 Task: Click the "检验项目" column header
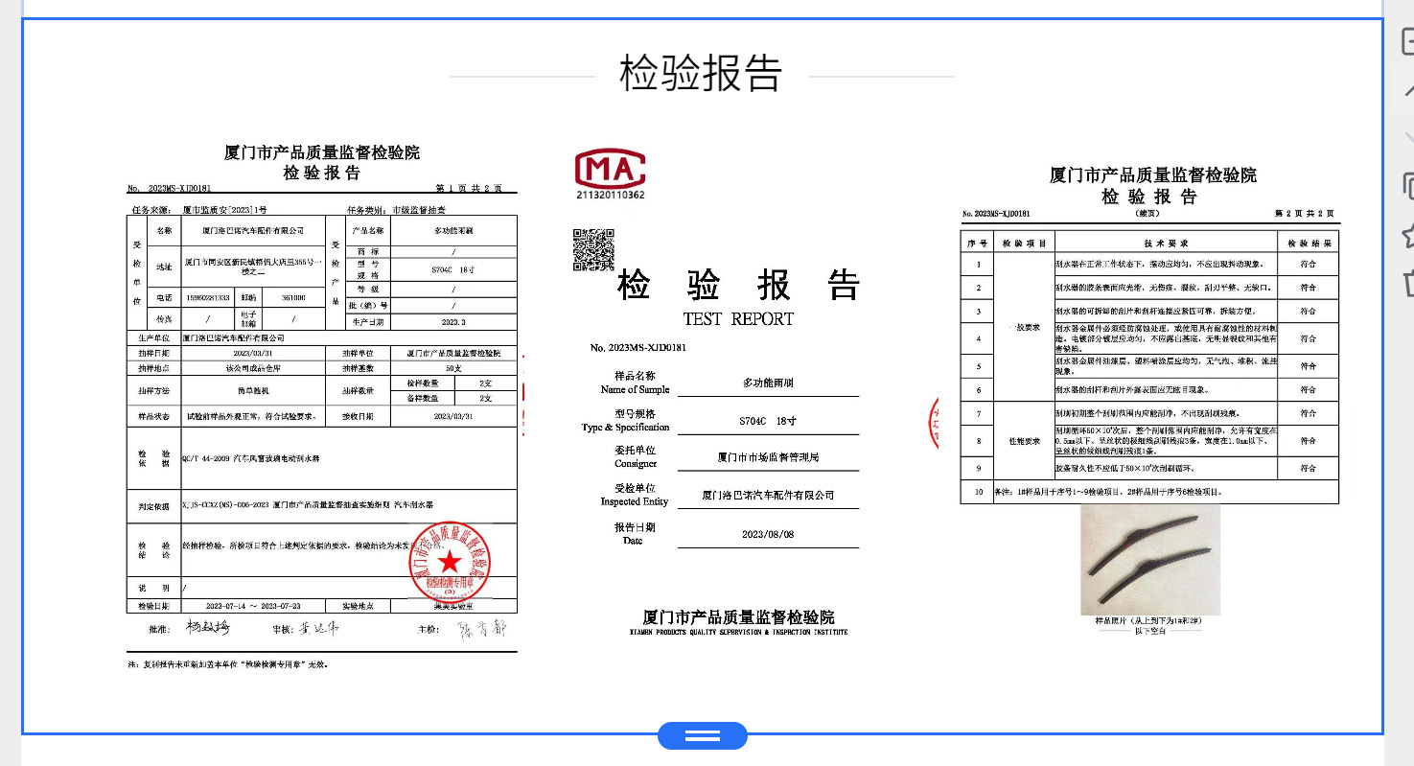click(x=1026, y=244)
